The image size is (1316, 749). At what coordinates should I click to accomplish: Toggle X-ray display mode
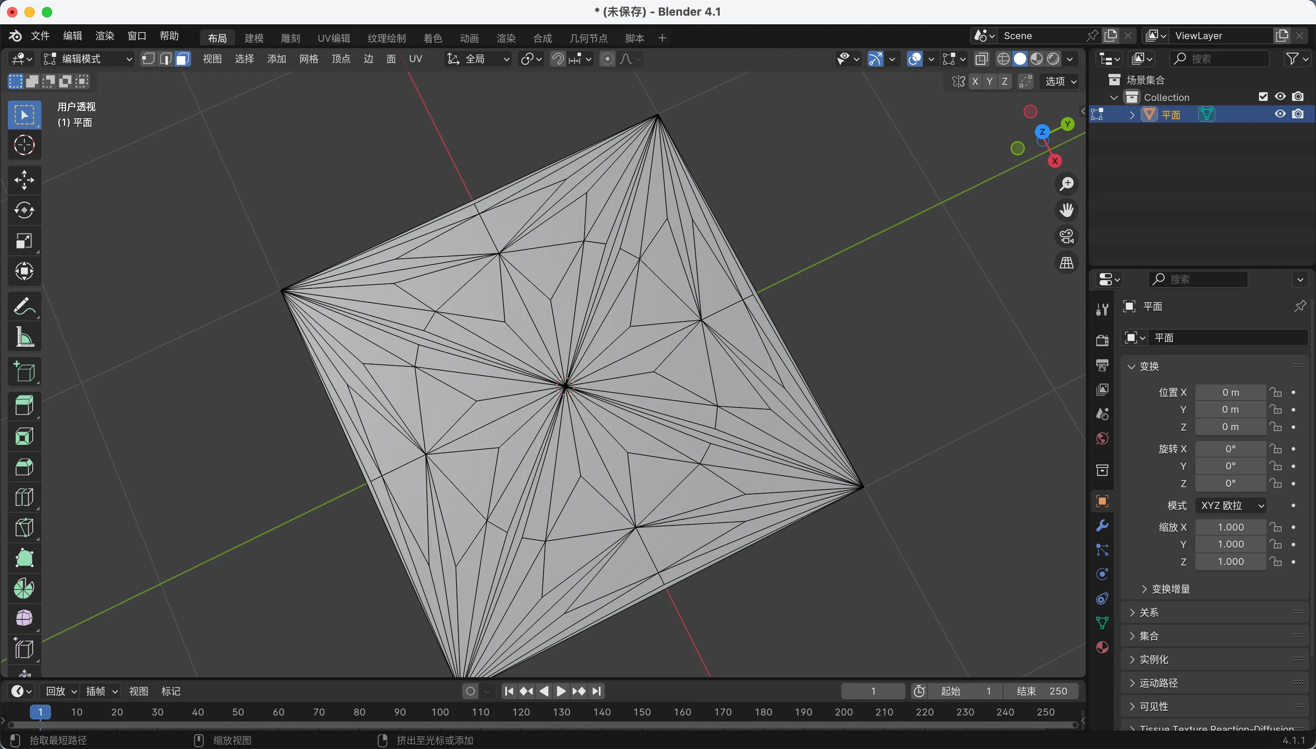coord(981,59)
